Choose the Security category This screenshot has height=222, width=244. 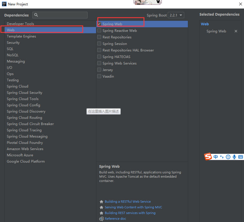coord(50,43)
